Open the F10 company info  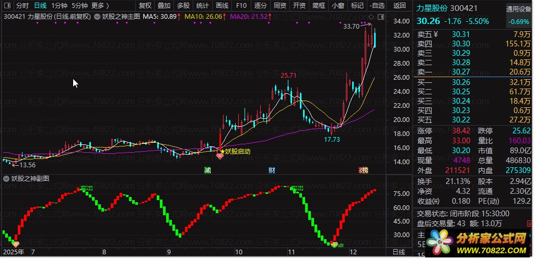(x=241, y=5)
